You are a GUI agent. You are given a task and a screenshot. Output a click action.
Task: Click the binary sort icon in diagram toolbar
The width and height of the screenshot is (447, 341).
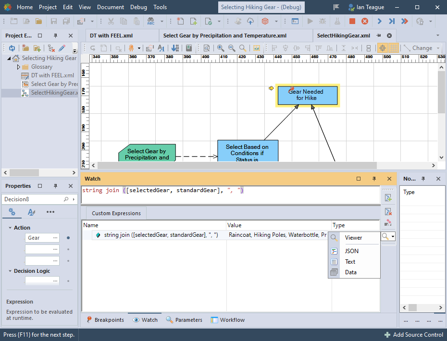coord(175,48)
